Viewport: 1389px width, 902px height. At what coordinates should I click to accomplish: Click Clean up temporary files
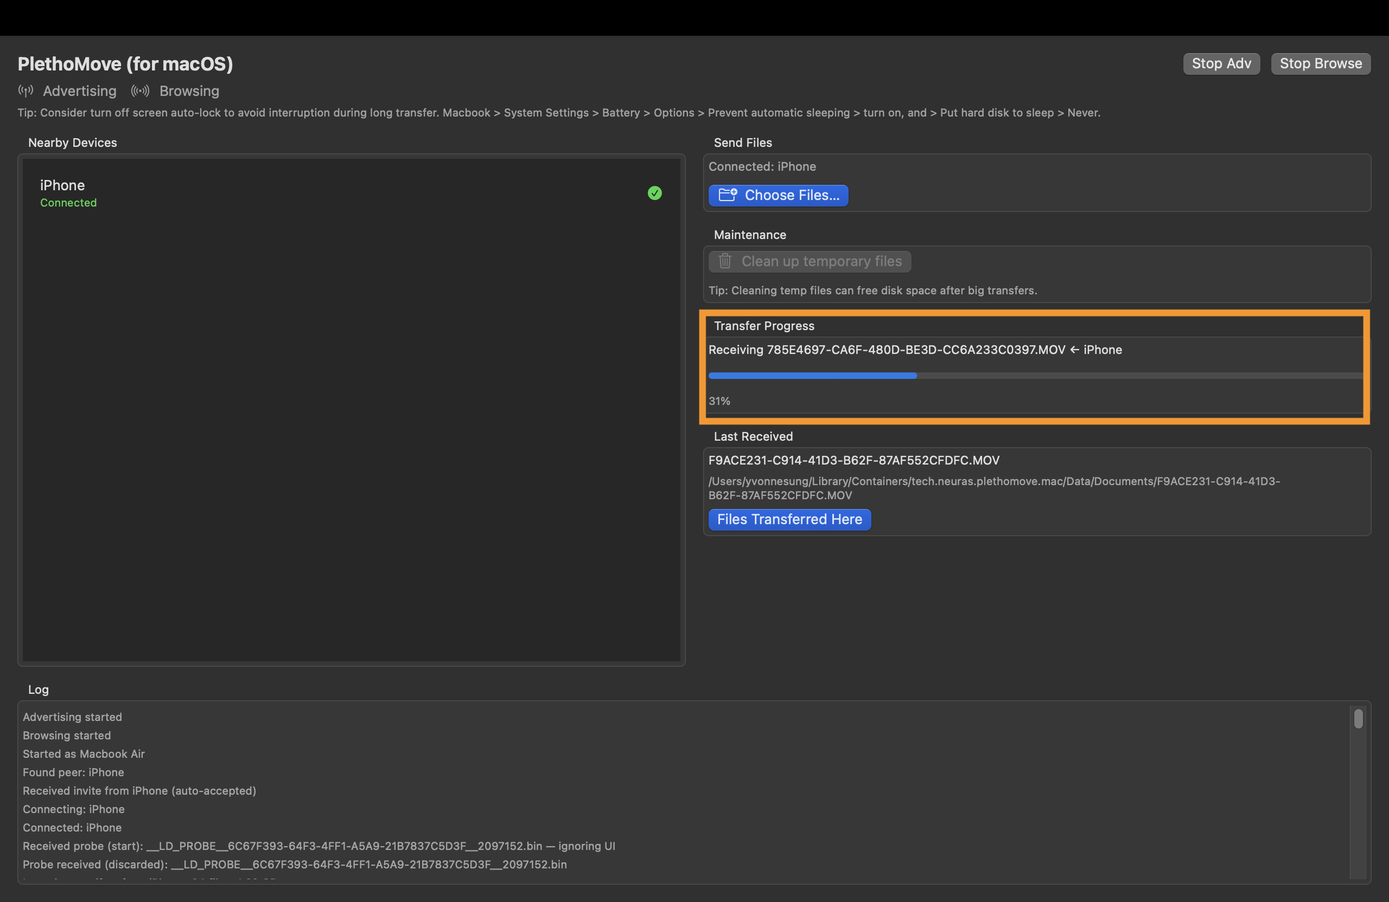pyautogui.click(x=810, y=261)
